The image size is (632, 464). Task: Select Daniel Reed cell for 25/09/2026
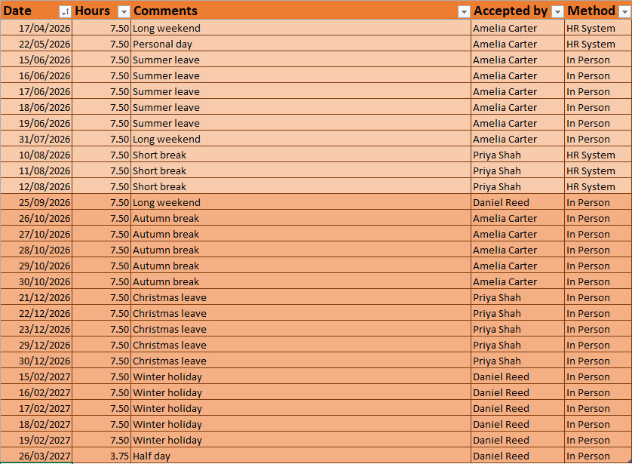click(x=517, y=202)
